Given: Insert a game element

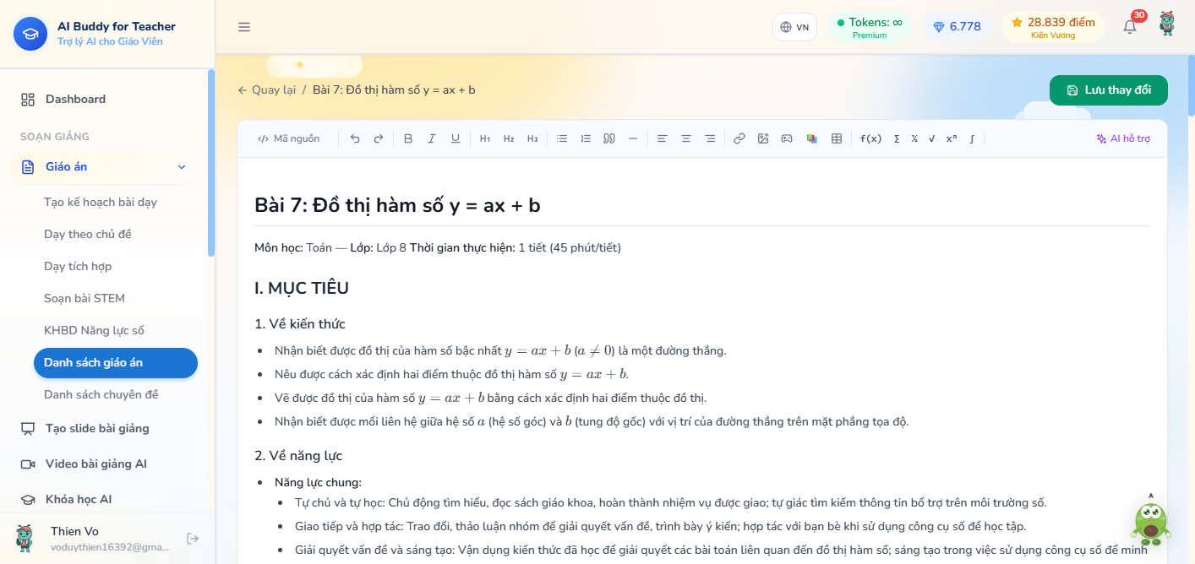Looking at the screenshot, I should pos(787,138).
